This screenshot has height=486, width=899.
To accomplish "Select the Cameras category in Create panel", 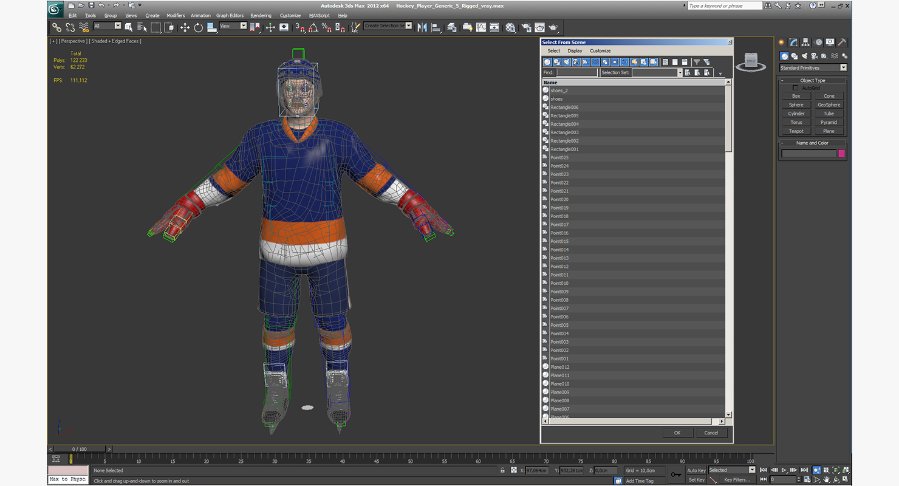I will (x=813, y=56).
